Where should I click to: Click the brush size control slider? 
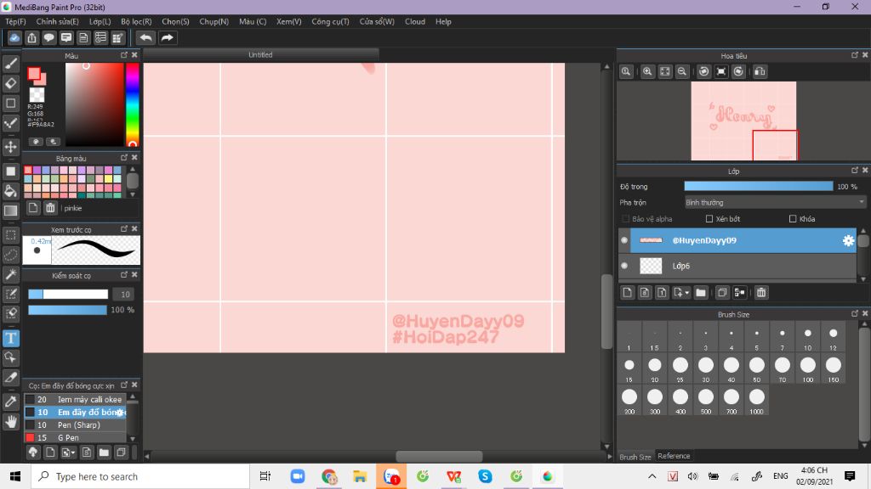click(68, 295)
